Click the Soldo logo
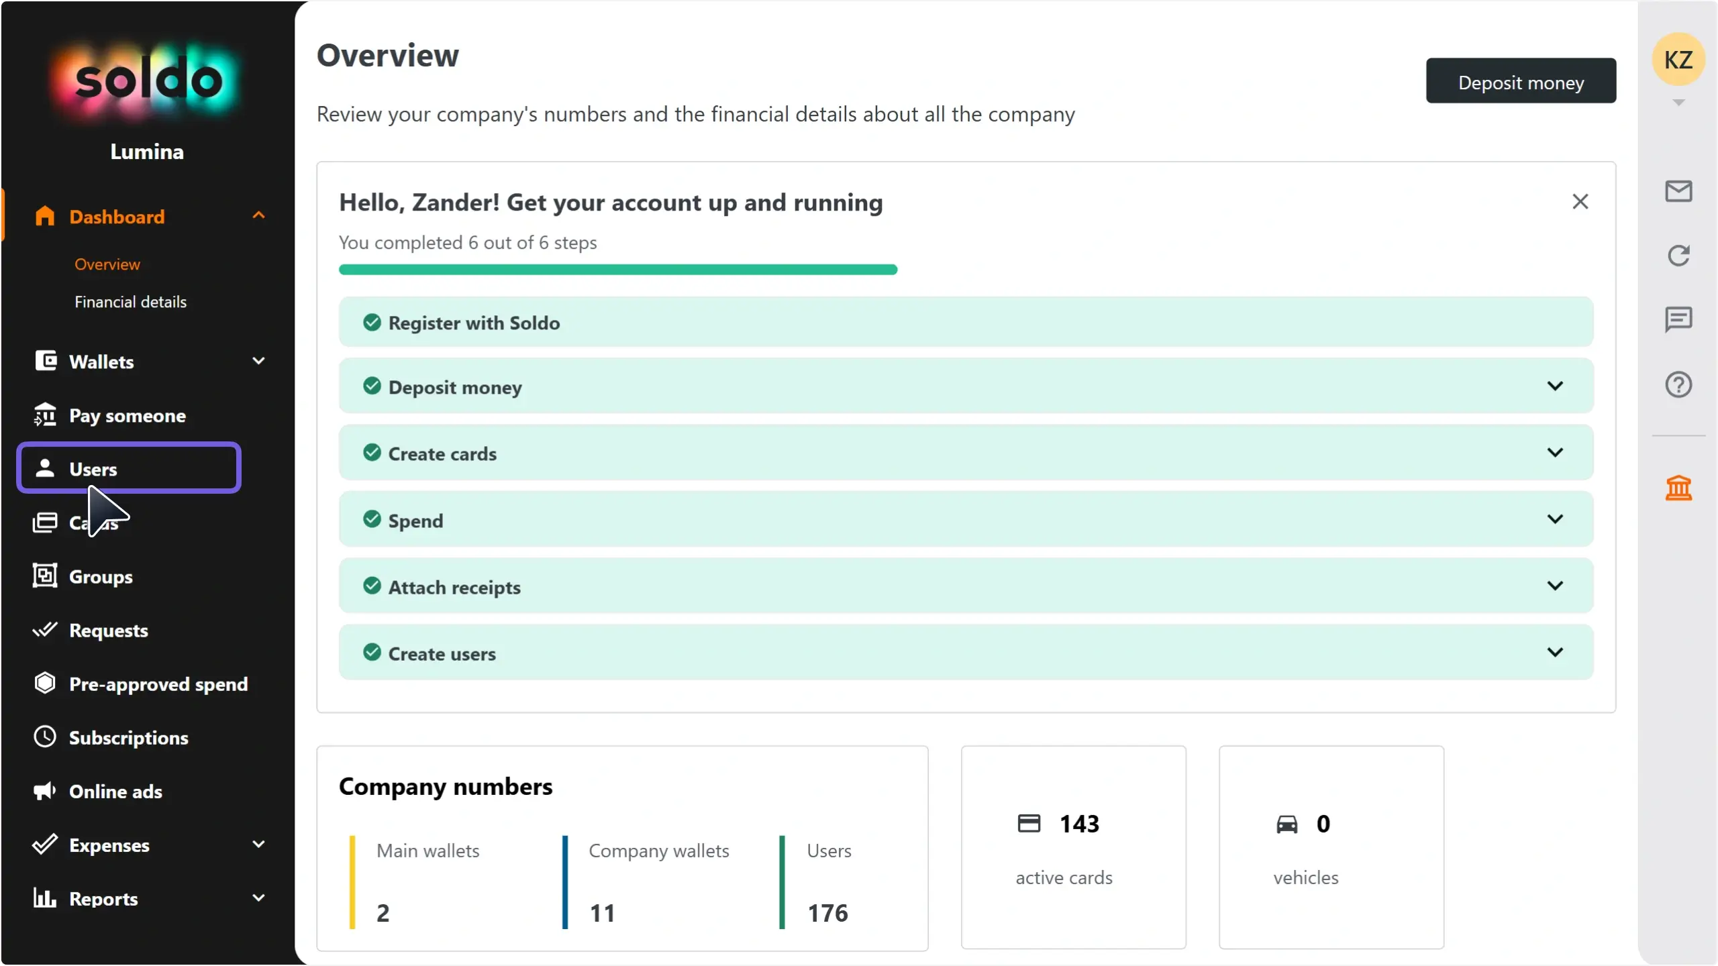 coord(148,80)
